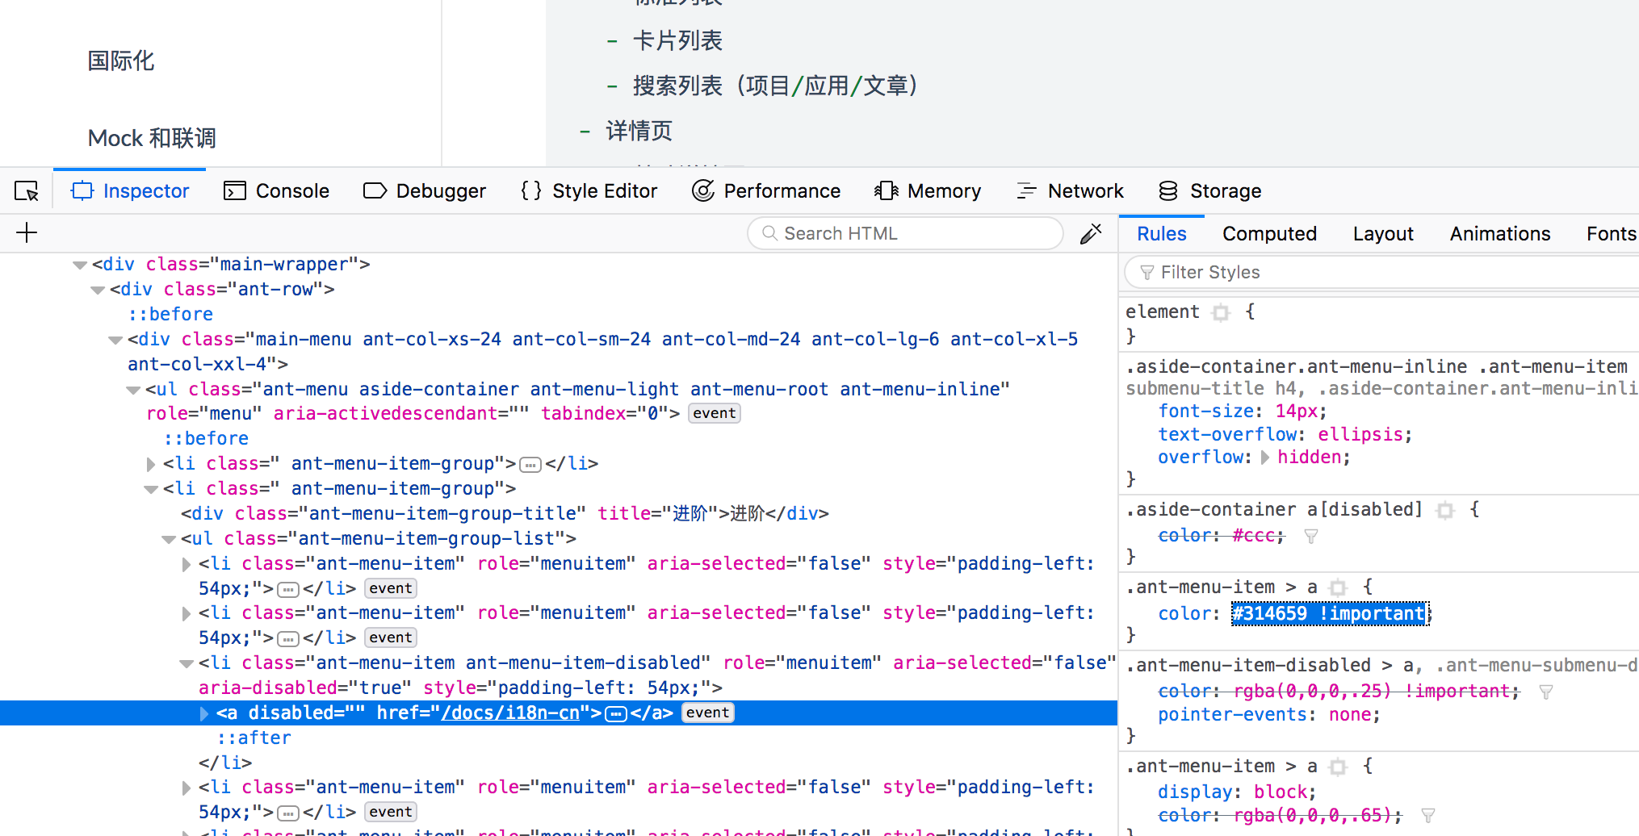Click filter icon next to rgba(0,0,0,.65)
The height and width of the screenshot is (836, 1639).
(x=1428, y=816)
